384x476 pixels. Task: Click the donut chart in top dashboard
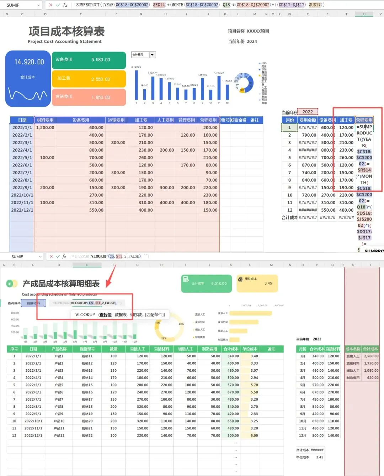click(244, 83)
